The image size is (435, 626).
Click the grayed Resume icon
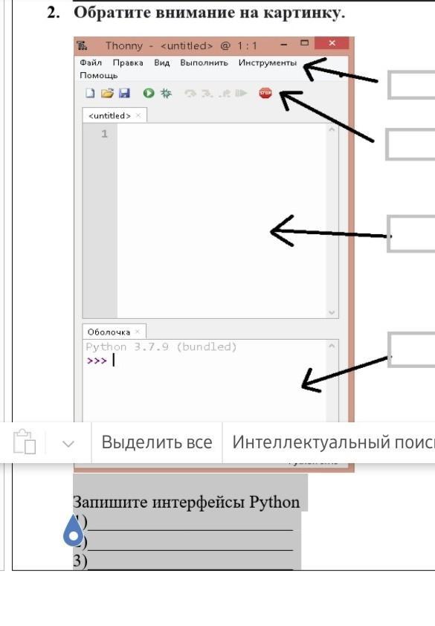click(241, 94)
